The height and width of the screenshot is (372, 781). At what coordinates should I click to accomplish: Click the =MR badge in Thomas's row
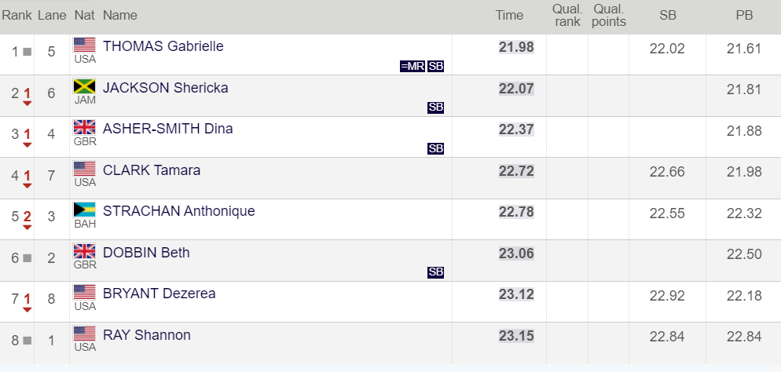click(x=412, y=67)
